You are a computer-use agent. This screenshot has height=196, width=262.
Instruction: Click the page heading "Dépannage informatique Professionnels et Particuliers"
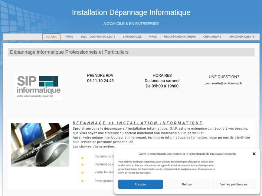tap(69, 52)
